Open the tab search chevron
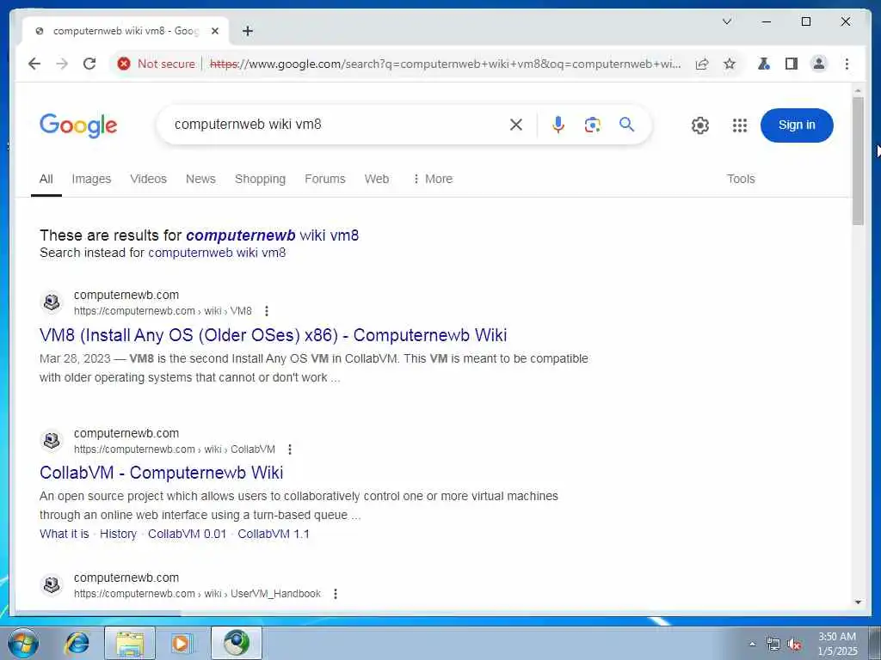The height and width of the screenshot is (660, 881). (x=726, y=21)
